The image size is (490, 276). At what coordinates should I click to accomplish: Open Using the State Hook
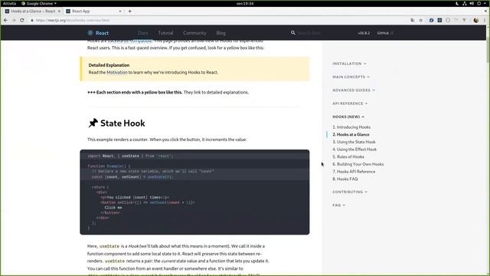click(354, 142)
